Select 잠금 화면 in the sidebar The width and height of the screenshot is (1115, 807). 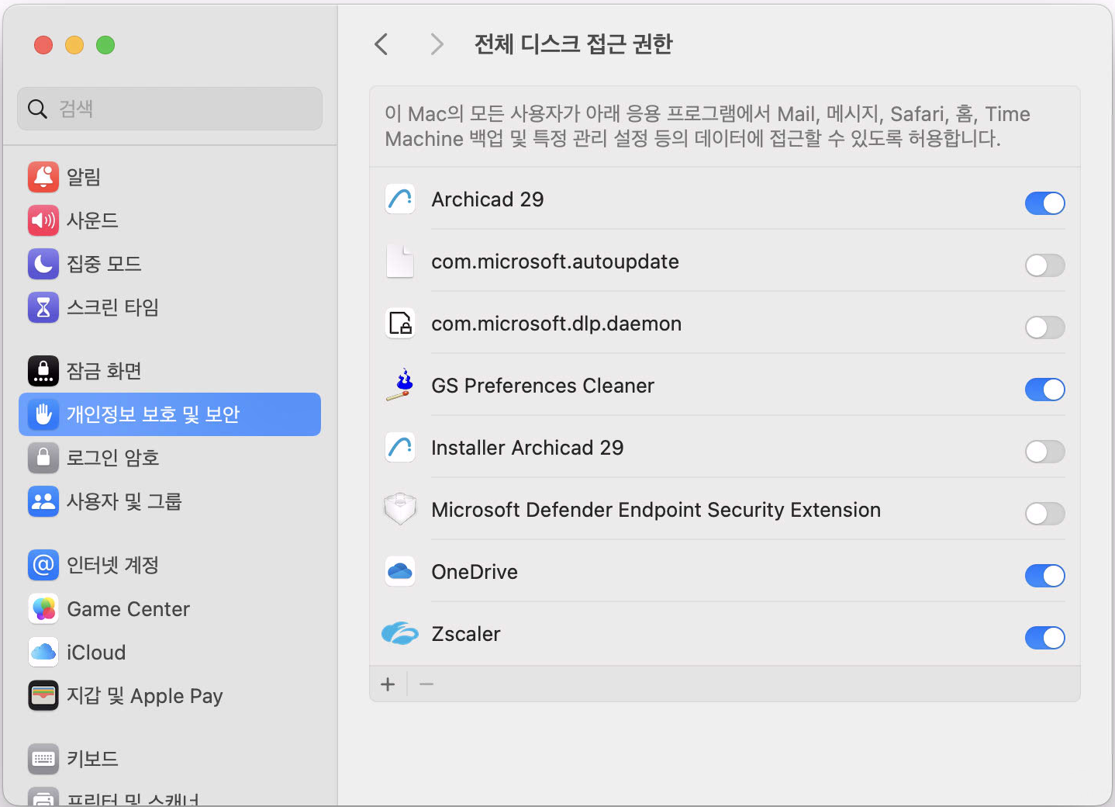pos(103,371)
